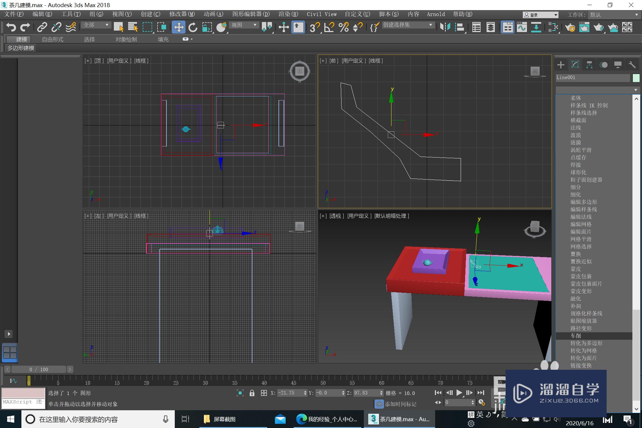The image size is (642, 428).
Task: Open the 渲染(R) menu
Action: coord(288,14)
